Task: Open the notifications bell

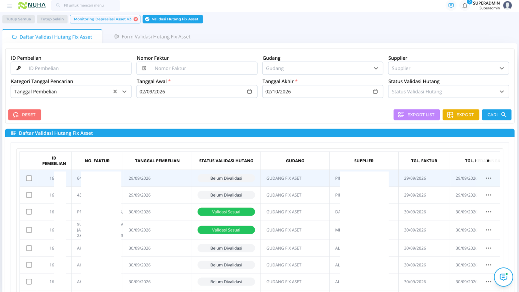Action: [465, 6]
